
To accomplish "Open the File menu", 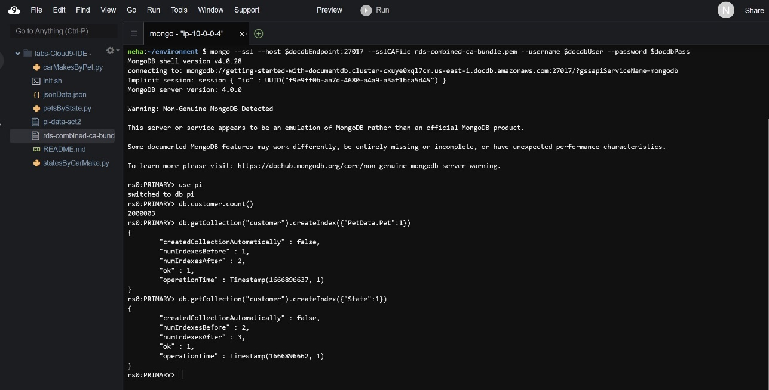I will point(36,10).
